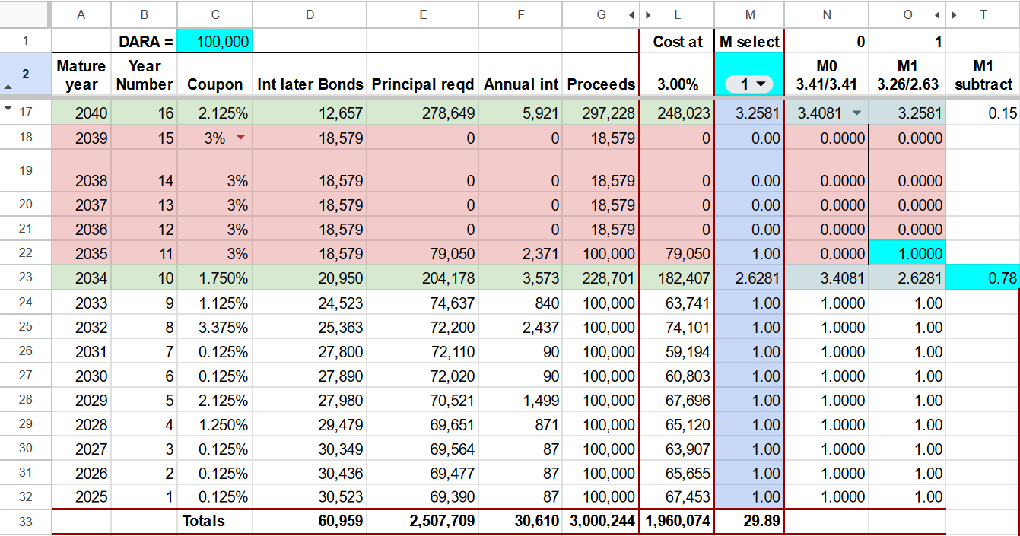Viewport: 1020px width, 536px height.
Task: Click the '182,407' cost cell
Action: tap(677, 278)
